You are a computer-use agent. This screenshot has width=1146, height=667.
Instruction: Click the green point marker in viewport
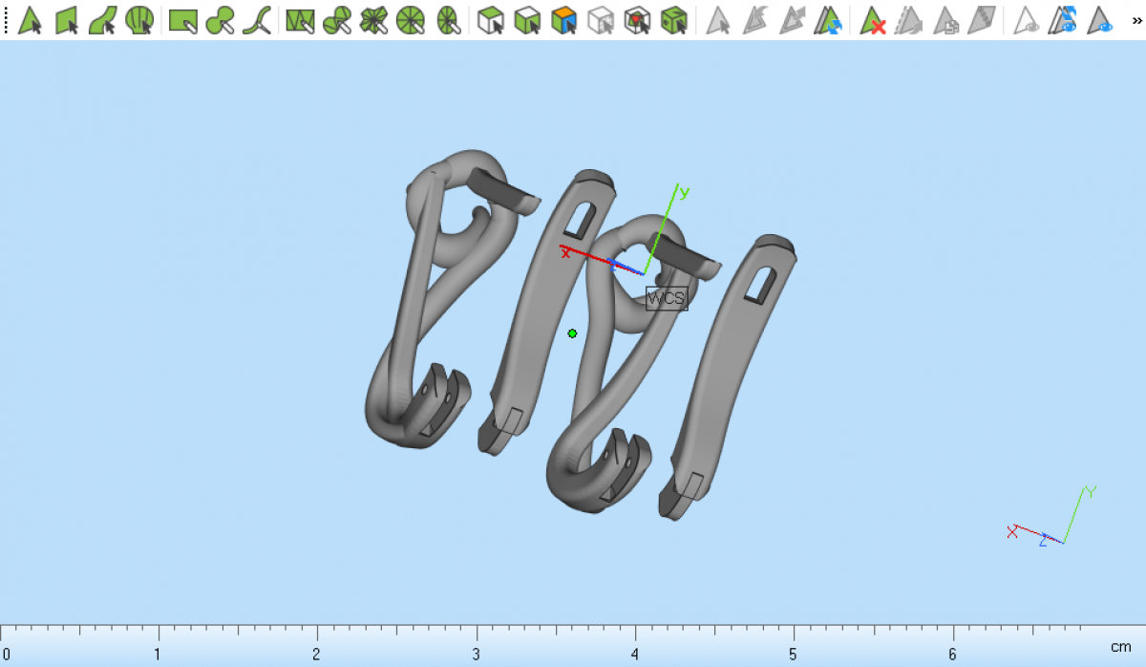[x=572, y=333]
